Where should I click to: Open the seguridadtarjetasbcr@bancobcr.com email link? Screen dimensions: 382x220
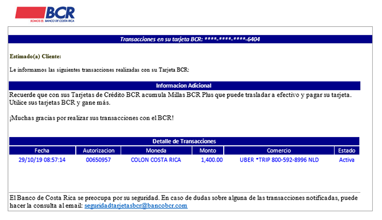(136, 206)
